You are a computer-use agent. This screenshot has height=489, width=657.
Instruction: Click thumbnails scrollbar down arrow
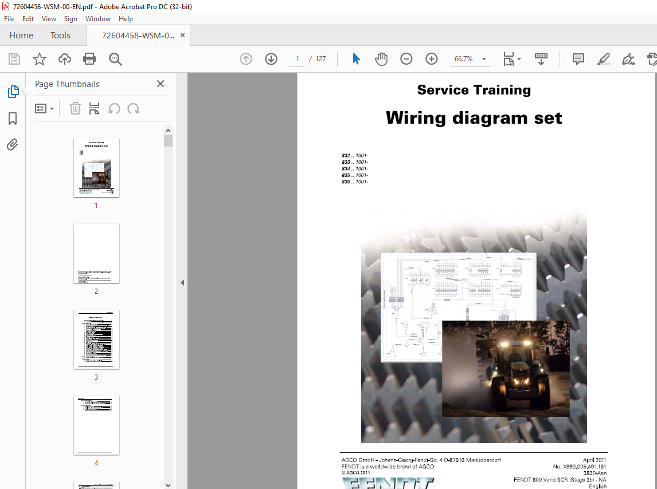pos(169,485)
